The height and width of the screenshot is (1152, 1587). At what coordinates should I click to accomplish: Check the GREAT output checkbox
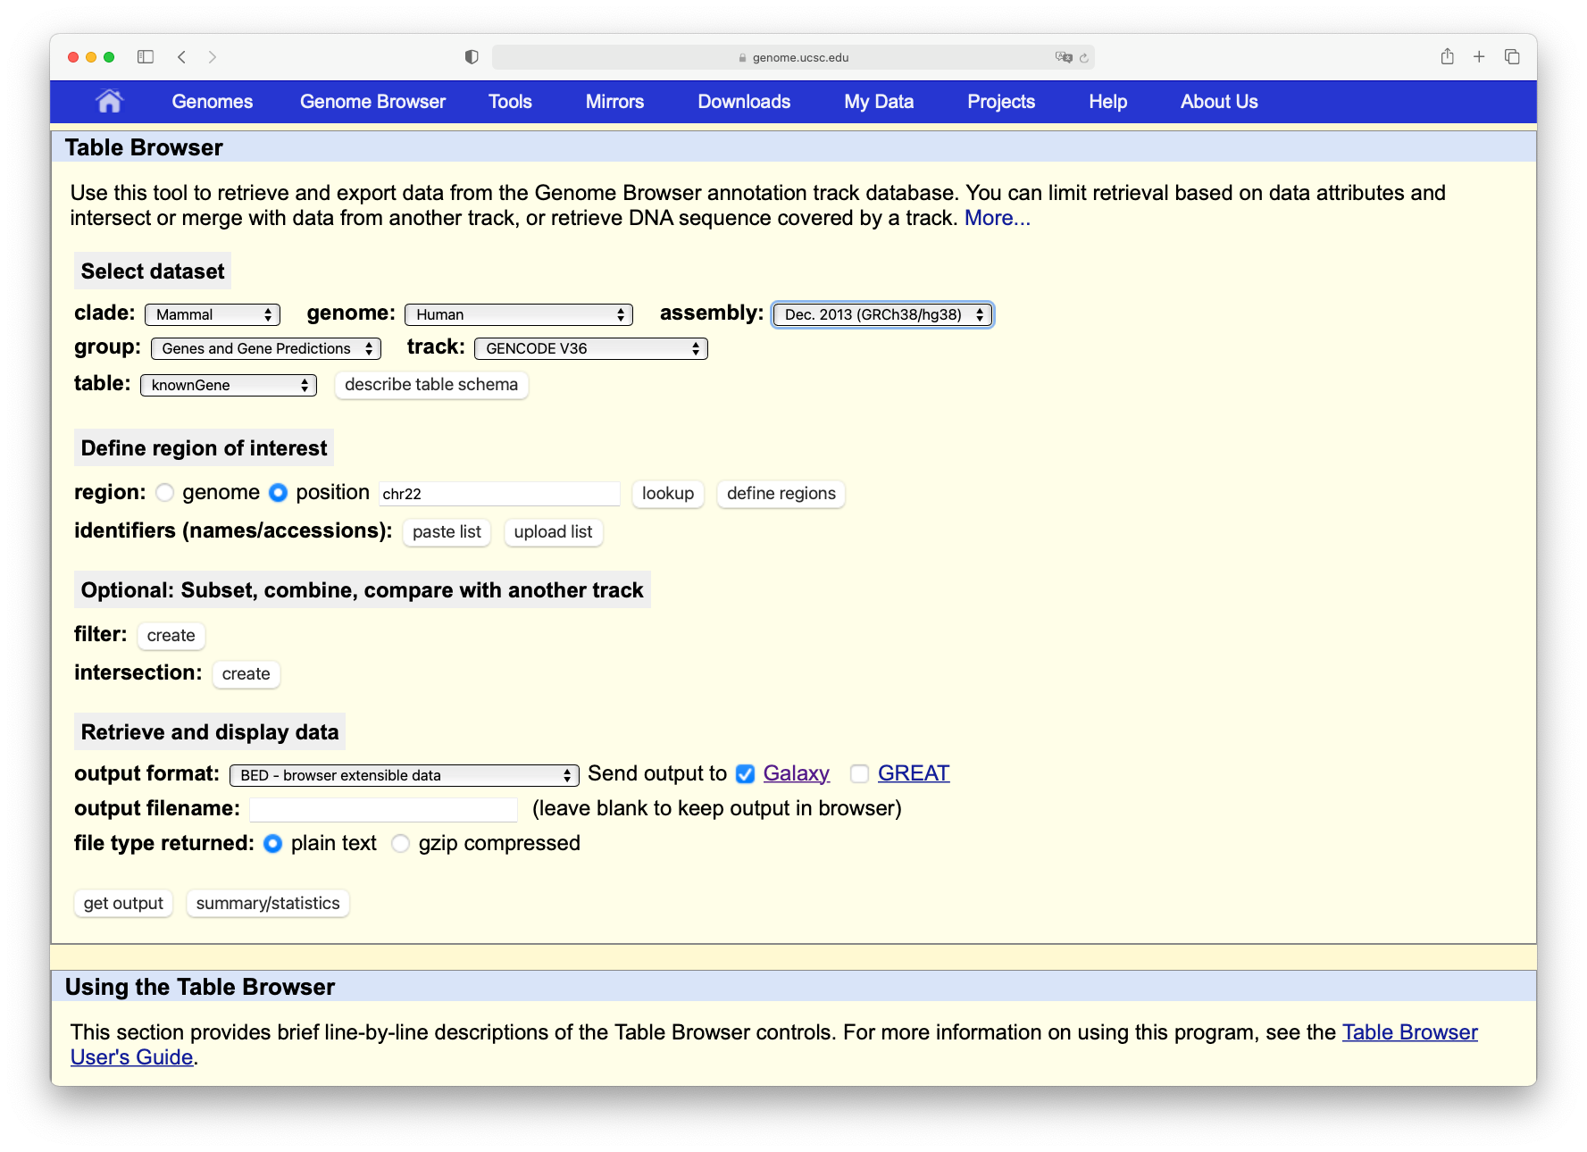[x=859, y=774]
